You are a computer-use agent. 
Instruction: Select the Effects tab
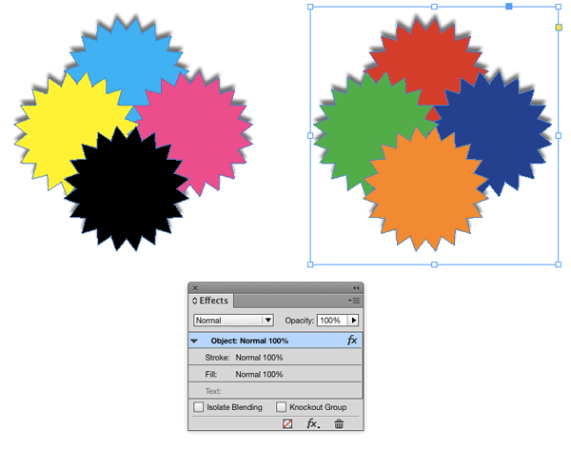(x=213, y=301)
